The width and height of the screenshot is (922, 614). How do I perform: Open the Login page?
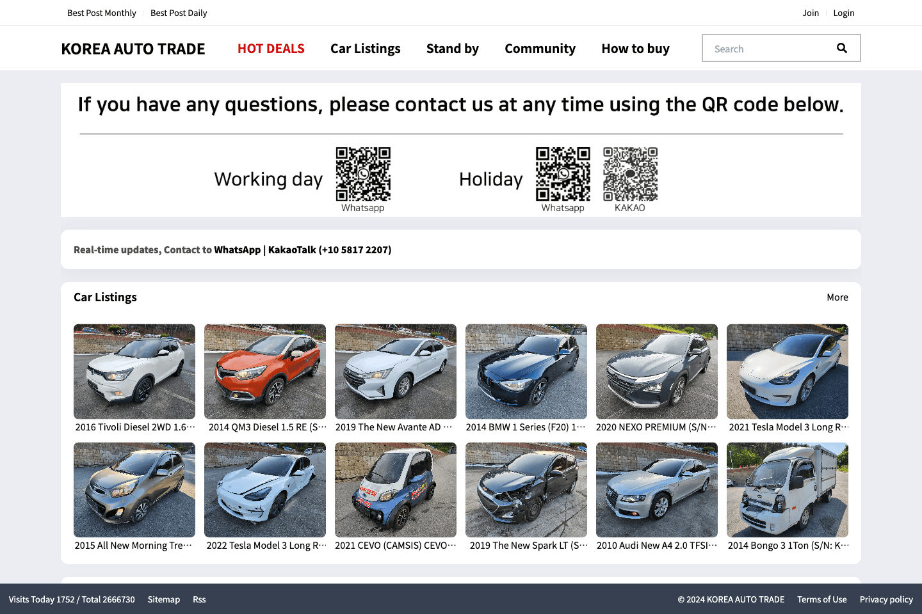pos(843,12)
